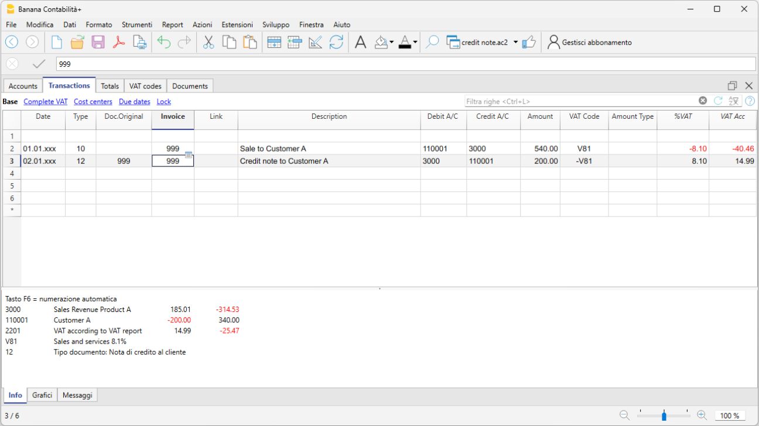Screen dimensions: 759x426
Task: Expand the text color dropdown arrow
Action: coord(415,42)
